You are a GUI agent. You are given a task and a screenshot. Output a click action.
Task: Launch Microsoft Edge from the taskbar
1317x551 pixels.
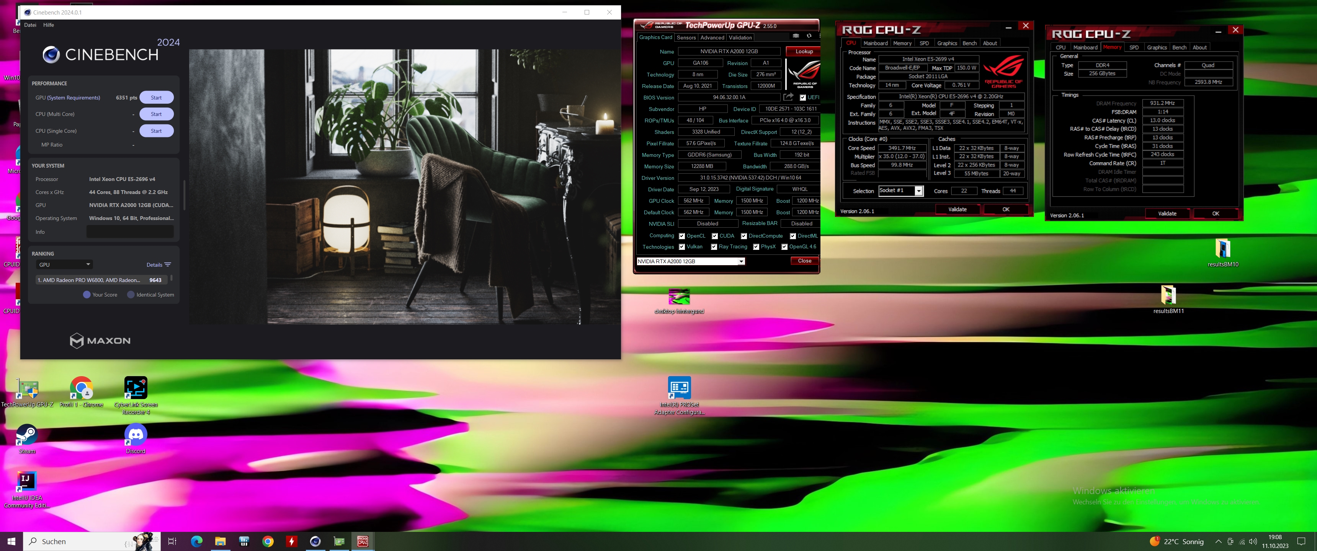pyautogui.click(x=196, y=541)
